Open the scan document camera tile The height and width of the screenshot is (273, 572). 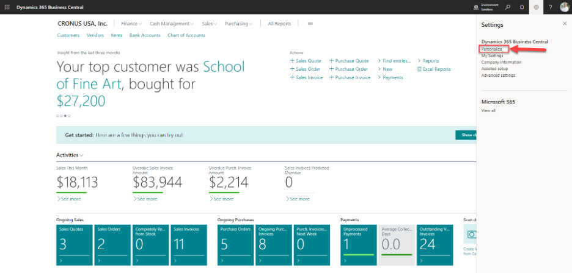point(470,234)
